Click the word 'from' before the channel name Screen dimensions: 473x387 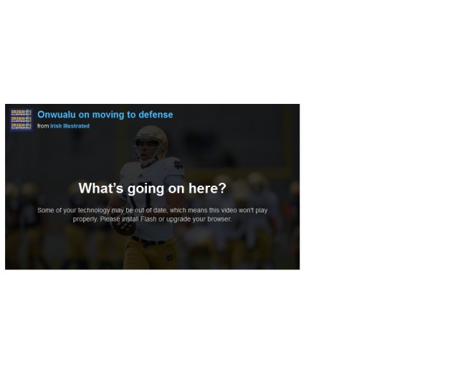point(43,126)
